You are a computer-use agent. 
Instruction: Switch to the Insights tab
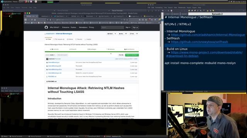(88, 39)
